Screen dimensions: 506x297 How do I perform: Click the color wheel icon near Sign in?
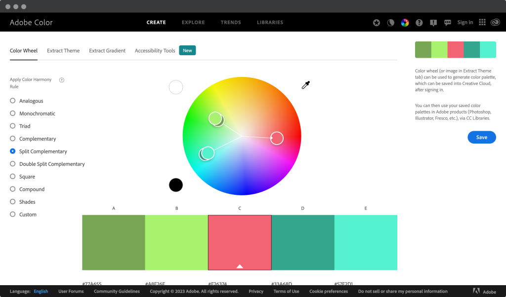pos(405,22)
